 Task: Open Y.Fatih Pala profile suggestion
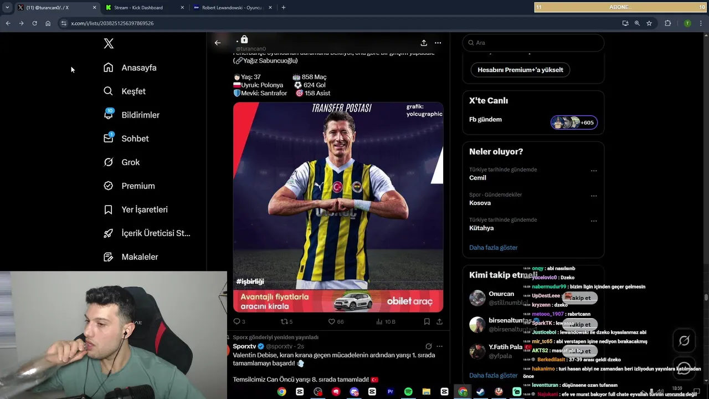505,347
